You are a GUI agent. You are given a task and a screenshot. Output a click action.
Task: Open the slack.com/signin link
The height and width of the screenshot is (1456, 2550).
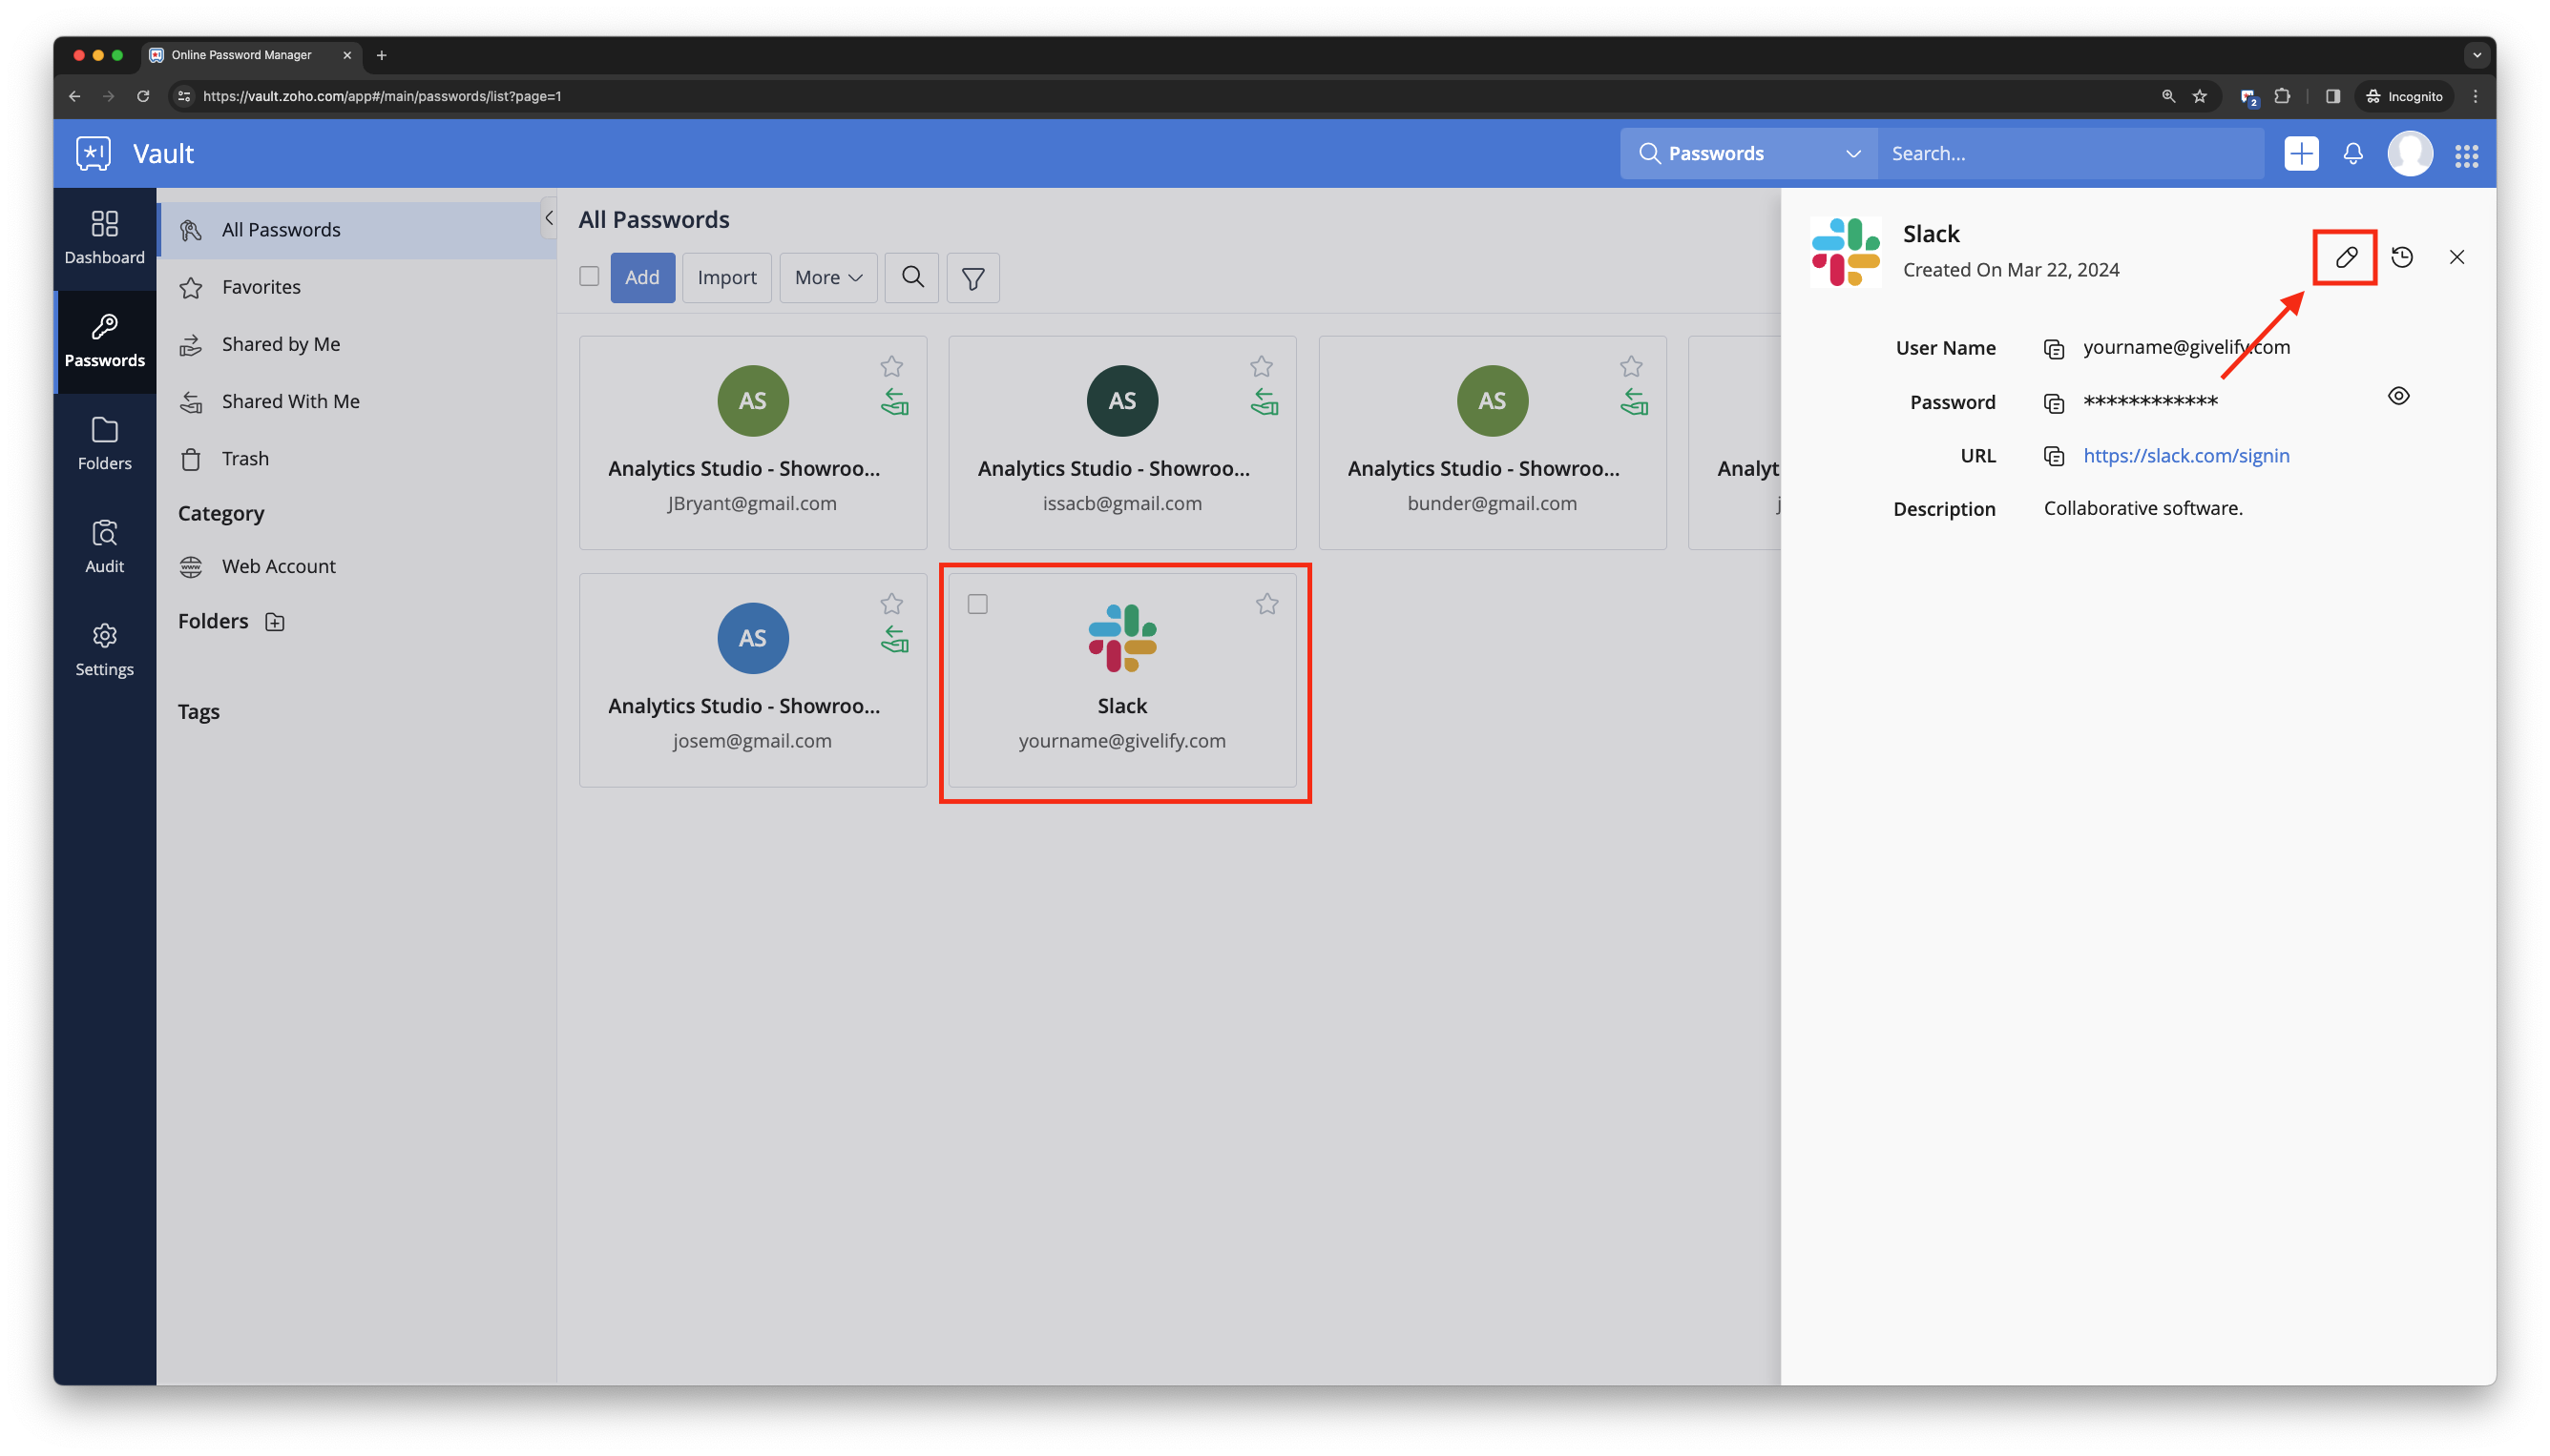(2185, 456)
